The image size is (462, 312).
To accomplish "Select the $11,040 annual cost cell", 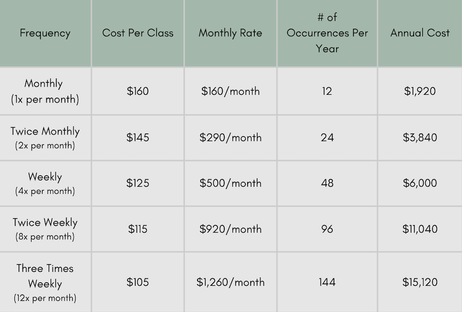I will (420, 229).
